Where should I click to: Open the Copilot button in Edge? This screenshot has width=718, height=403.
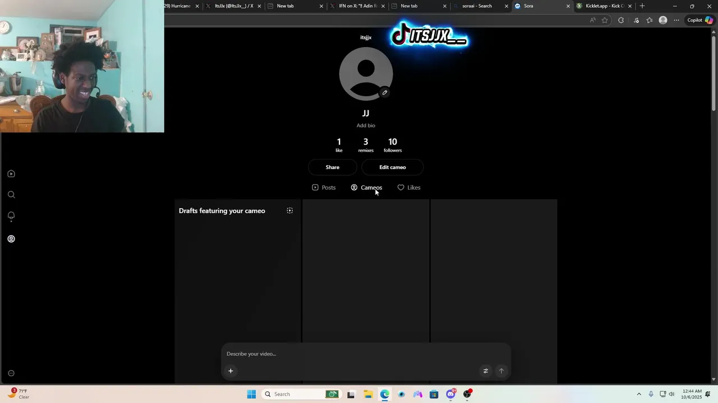[700, 20]
